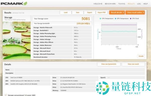Image resolution: width=151 pixels, height=96 pixels.
Task: Select Storage - Microsoft Word row
Action: coord(62,48)
